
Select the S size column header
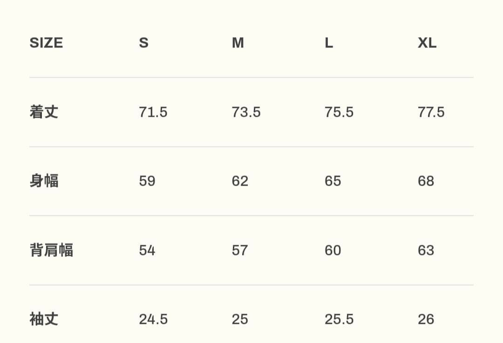pyautogui.click(x=143, y=43)
